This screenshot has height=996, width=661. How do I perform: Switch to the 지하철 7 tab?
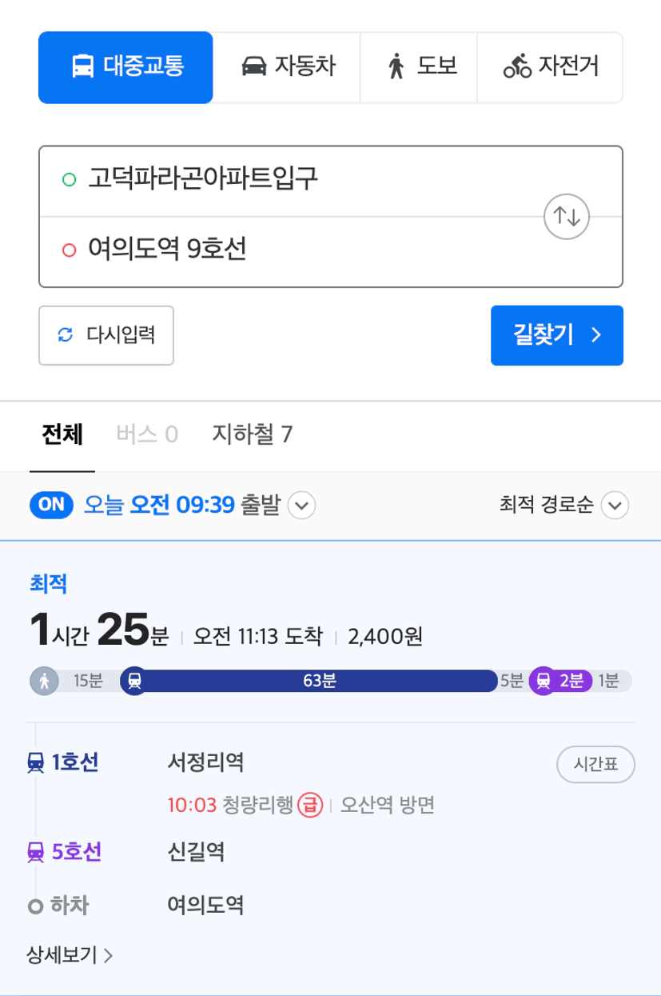point(252,434)
